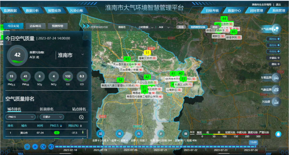Select the 乡 station level circle
The image size is (289, 155).
click(161, 134)
